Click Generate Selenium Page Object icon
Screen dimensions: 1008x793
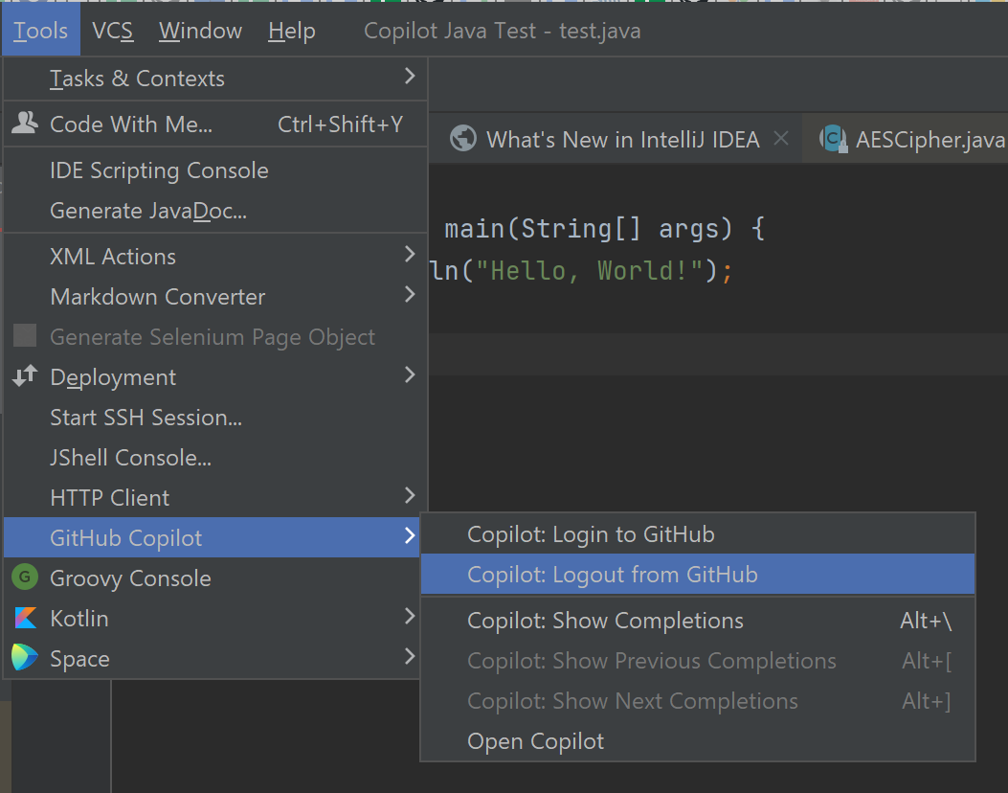pos(25,335)
